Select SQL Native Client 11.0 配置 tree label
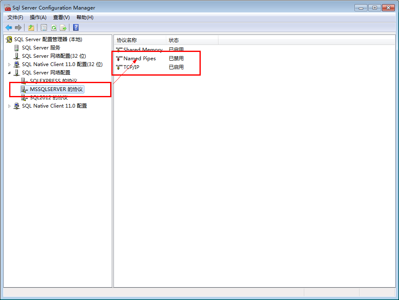This screenshot has height=300, width=399. [x=54, y=106]
